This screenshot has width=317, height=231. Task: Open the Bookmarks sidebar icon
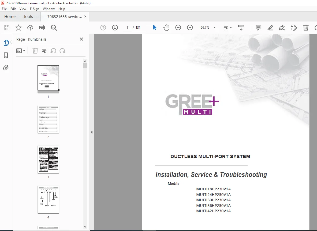pos(6,55)
